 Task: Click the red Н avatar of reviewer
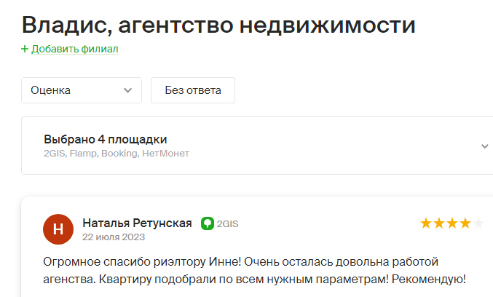coord(58,229)
